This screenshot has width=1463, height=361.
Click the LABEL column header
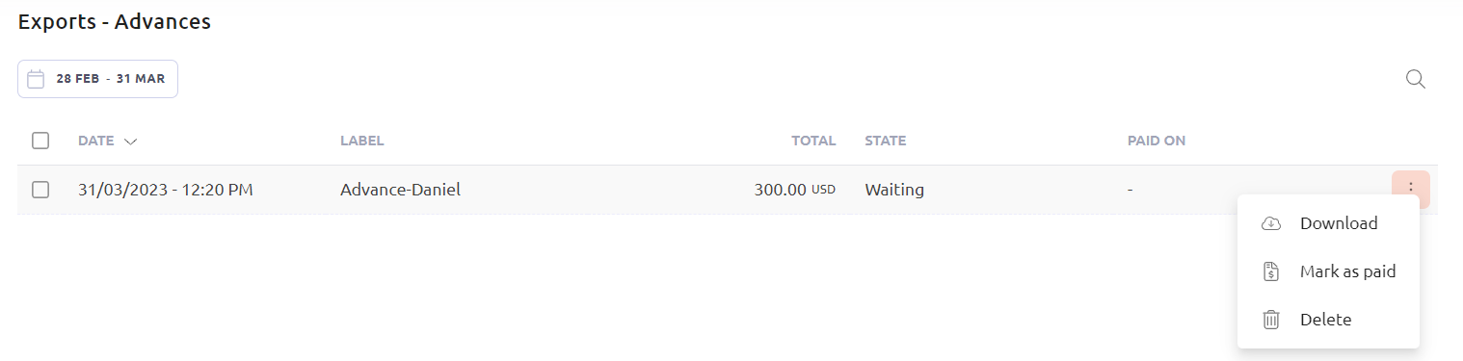point(362,141)
